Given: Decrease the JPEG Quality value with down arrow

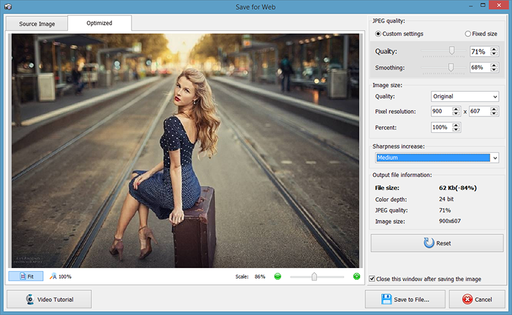Looking at the screenshot, I should pos(494,54).
